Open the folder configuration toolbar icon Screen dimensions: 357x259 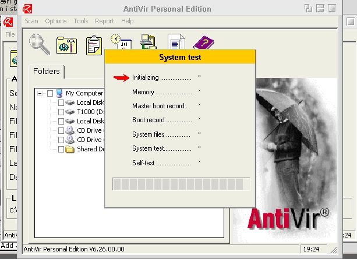[x=66, y=44]
